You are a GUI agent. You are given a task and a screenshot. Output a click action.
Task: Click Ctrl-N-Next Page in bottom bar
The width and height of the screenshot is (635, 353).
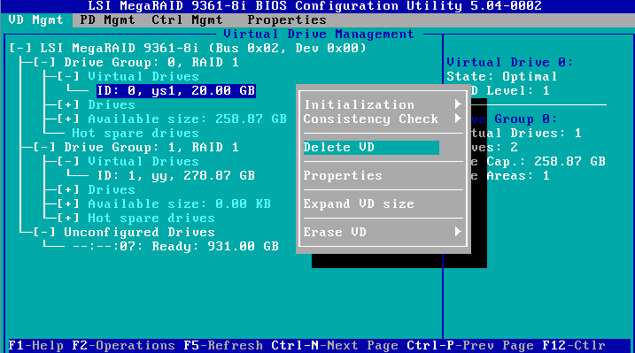tap(335, 345)
